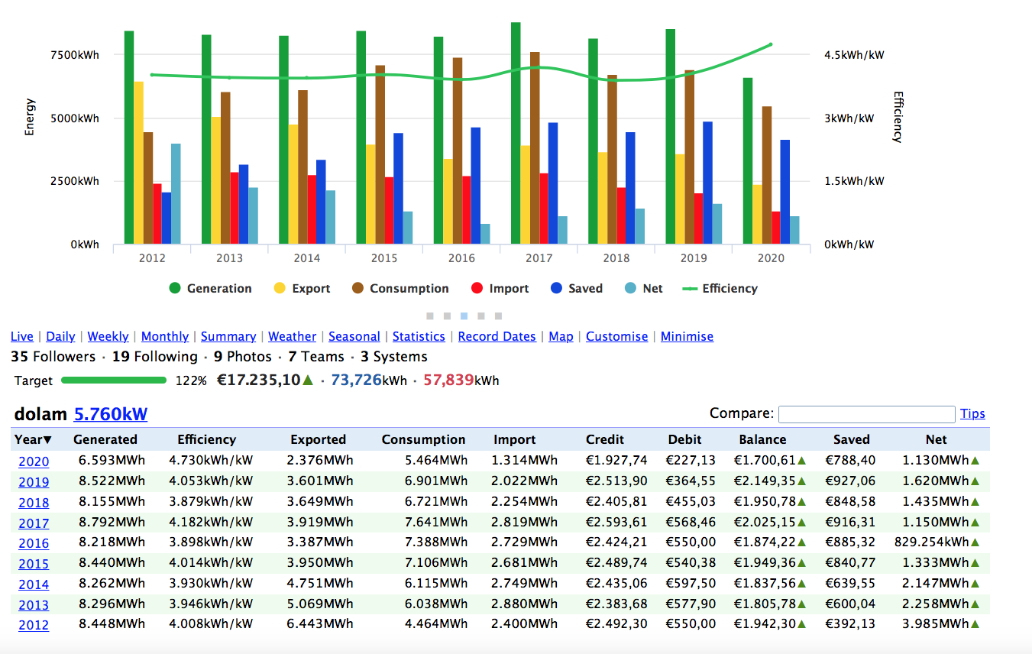Switch to the Monthly view

[165, 336]
